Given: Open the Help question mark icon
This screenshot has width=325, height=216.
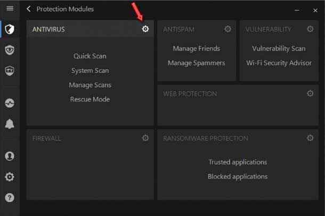Looking at the screenshot, I should [10, 198].
